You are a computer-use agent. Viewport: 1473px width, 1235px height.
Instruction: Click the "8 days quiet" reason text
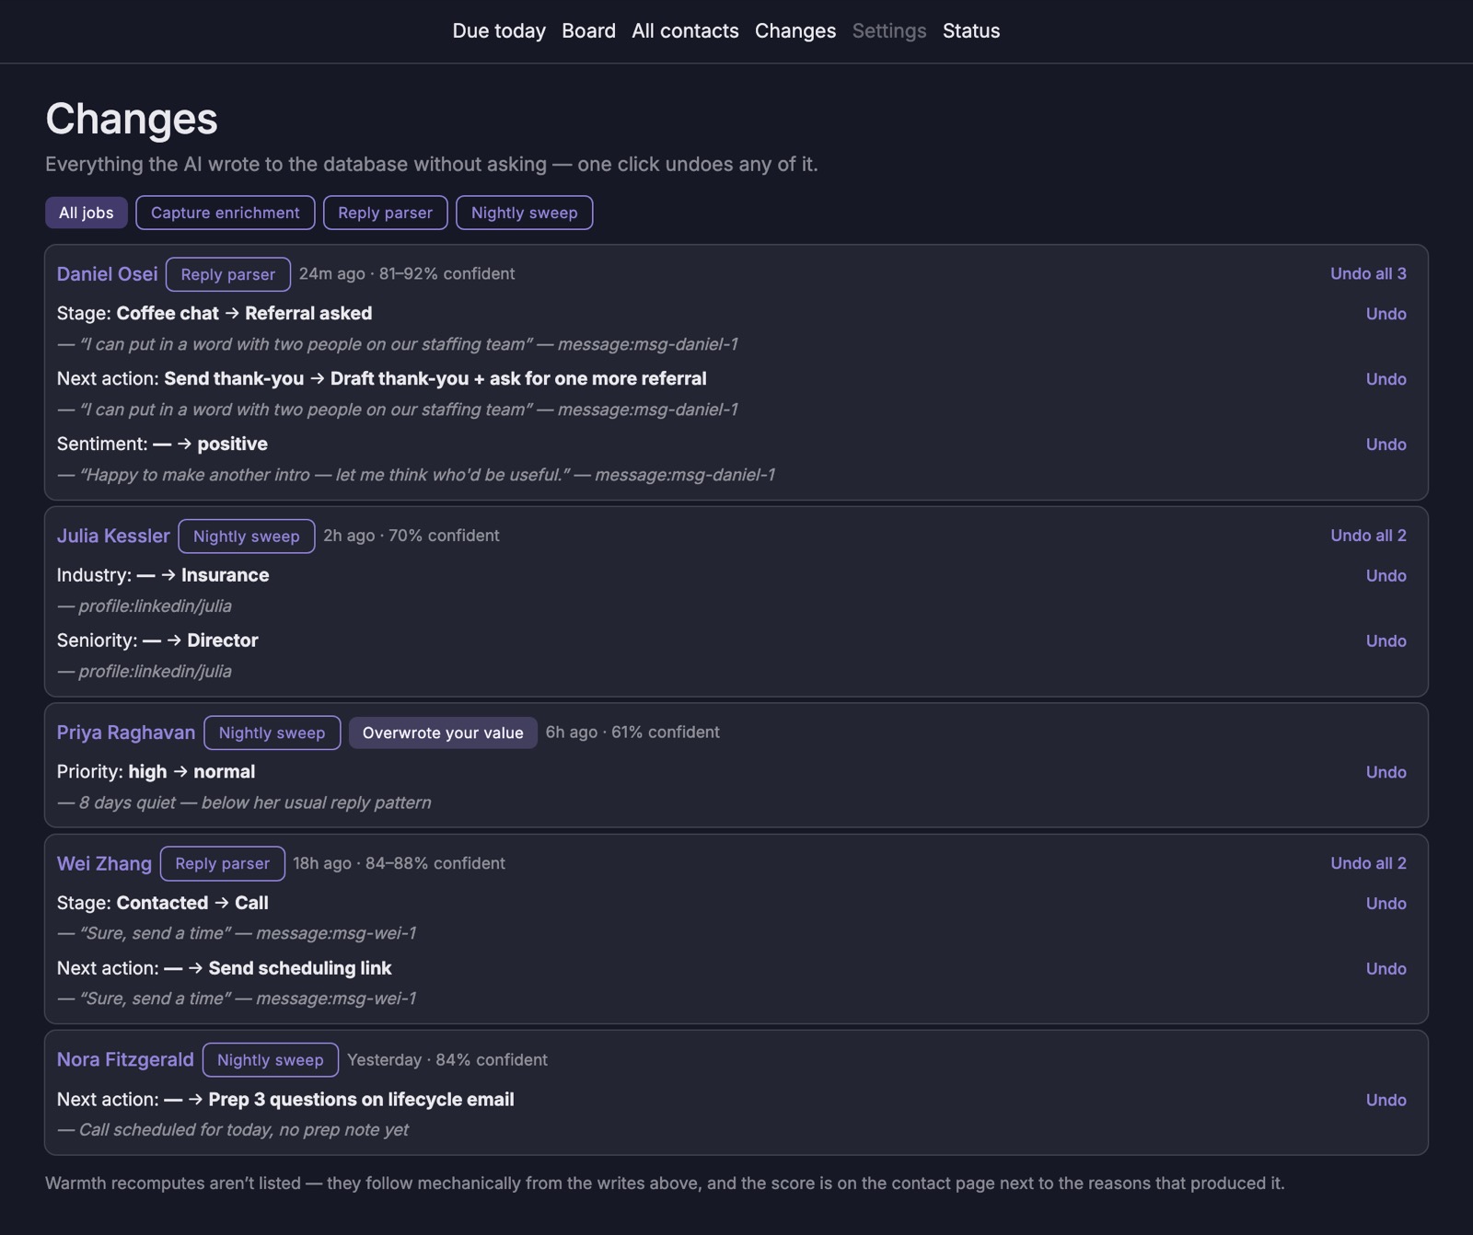[x=244, y=802]
